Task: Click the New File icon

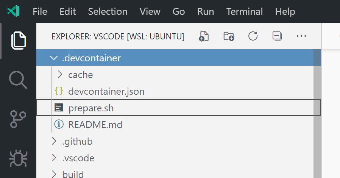Action: 204,36
